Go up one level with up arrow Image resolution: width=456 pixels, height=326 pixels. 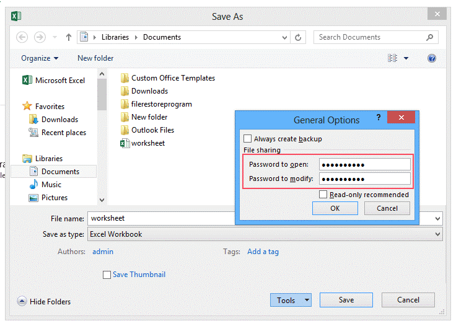point(69,37)
